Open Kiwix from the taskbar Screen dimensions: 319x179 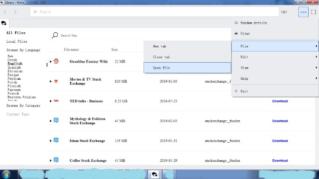(155, 174)
